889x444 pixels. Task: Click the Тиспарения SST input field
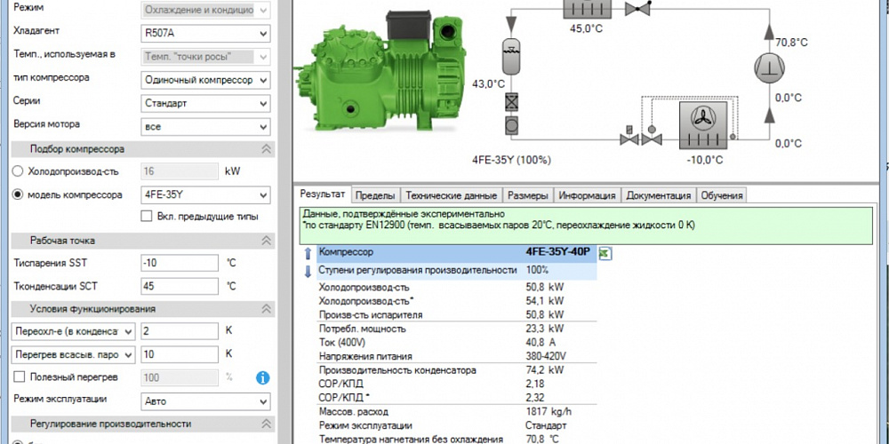tap(180, 263)
